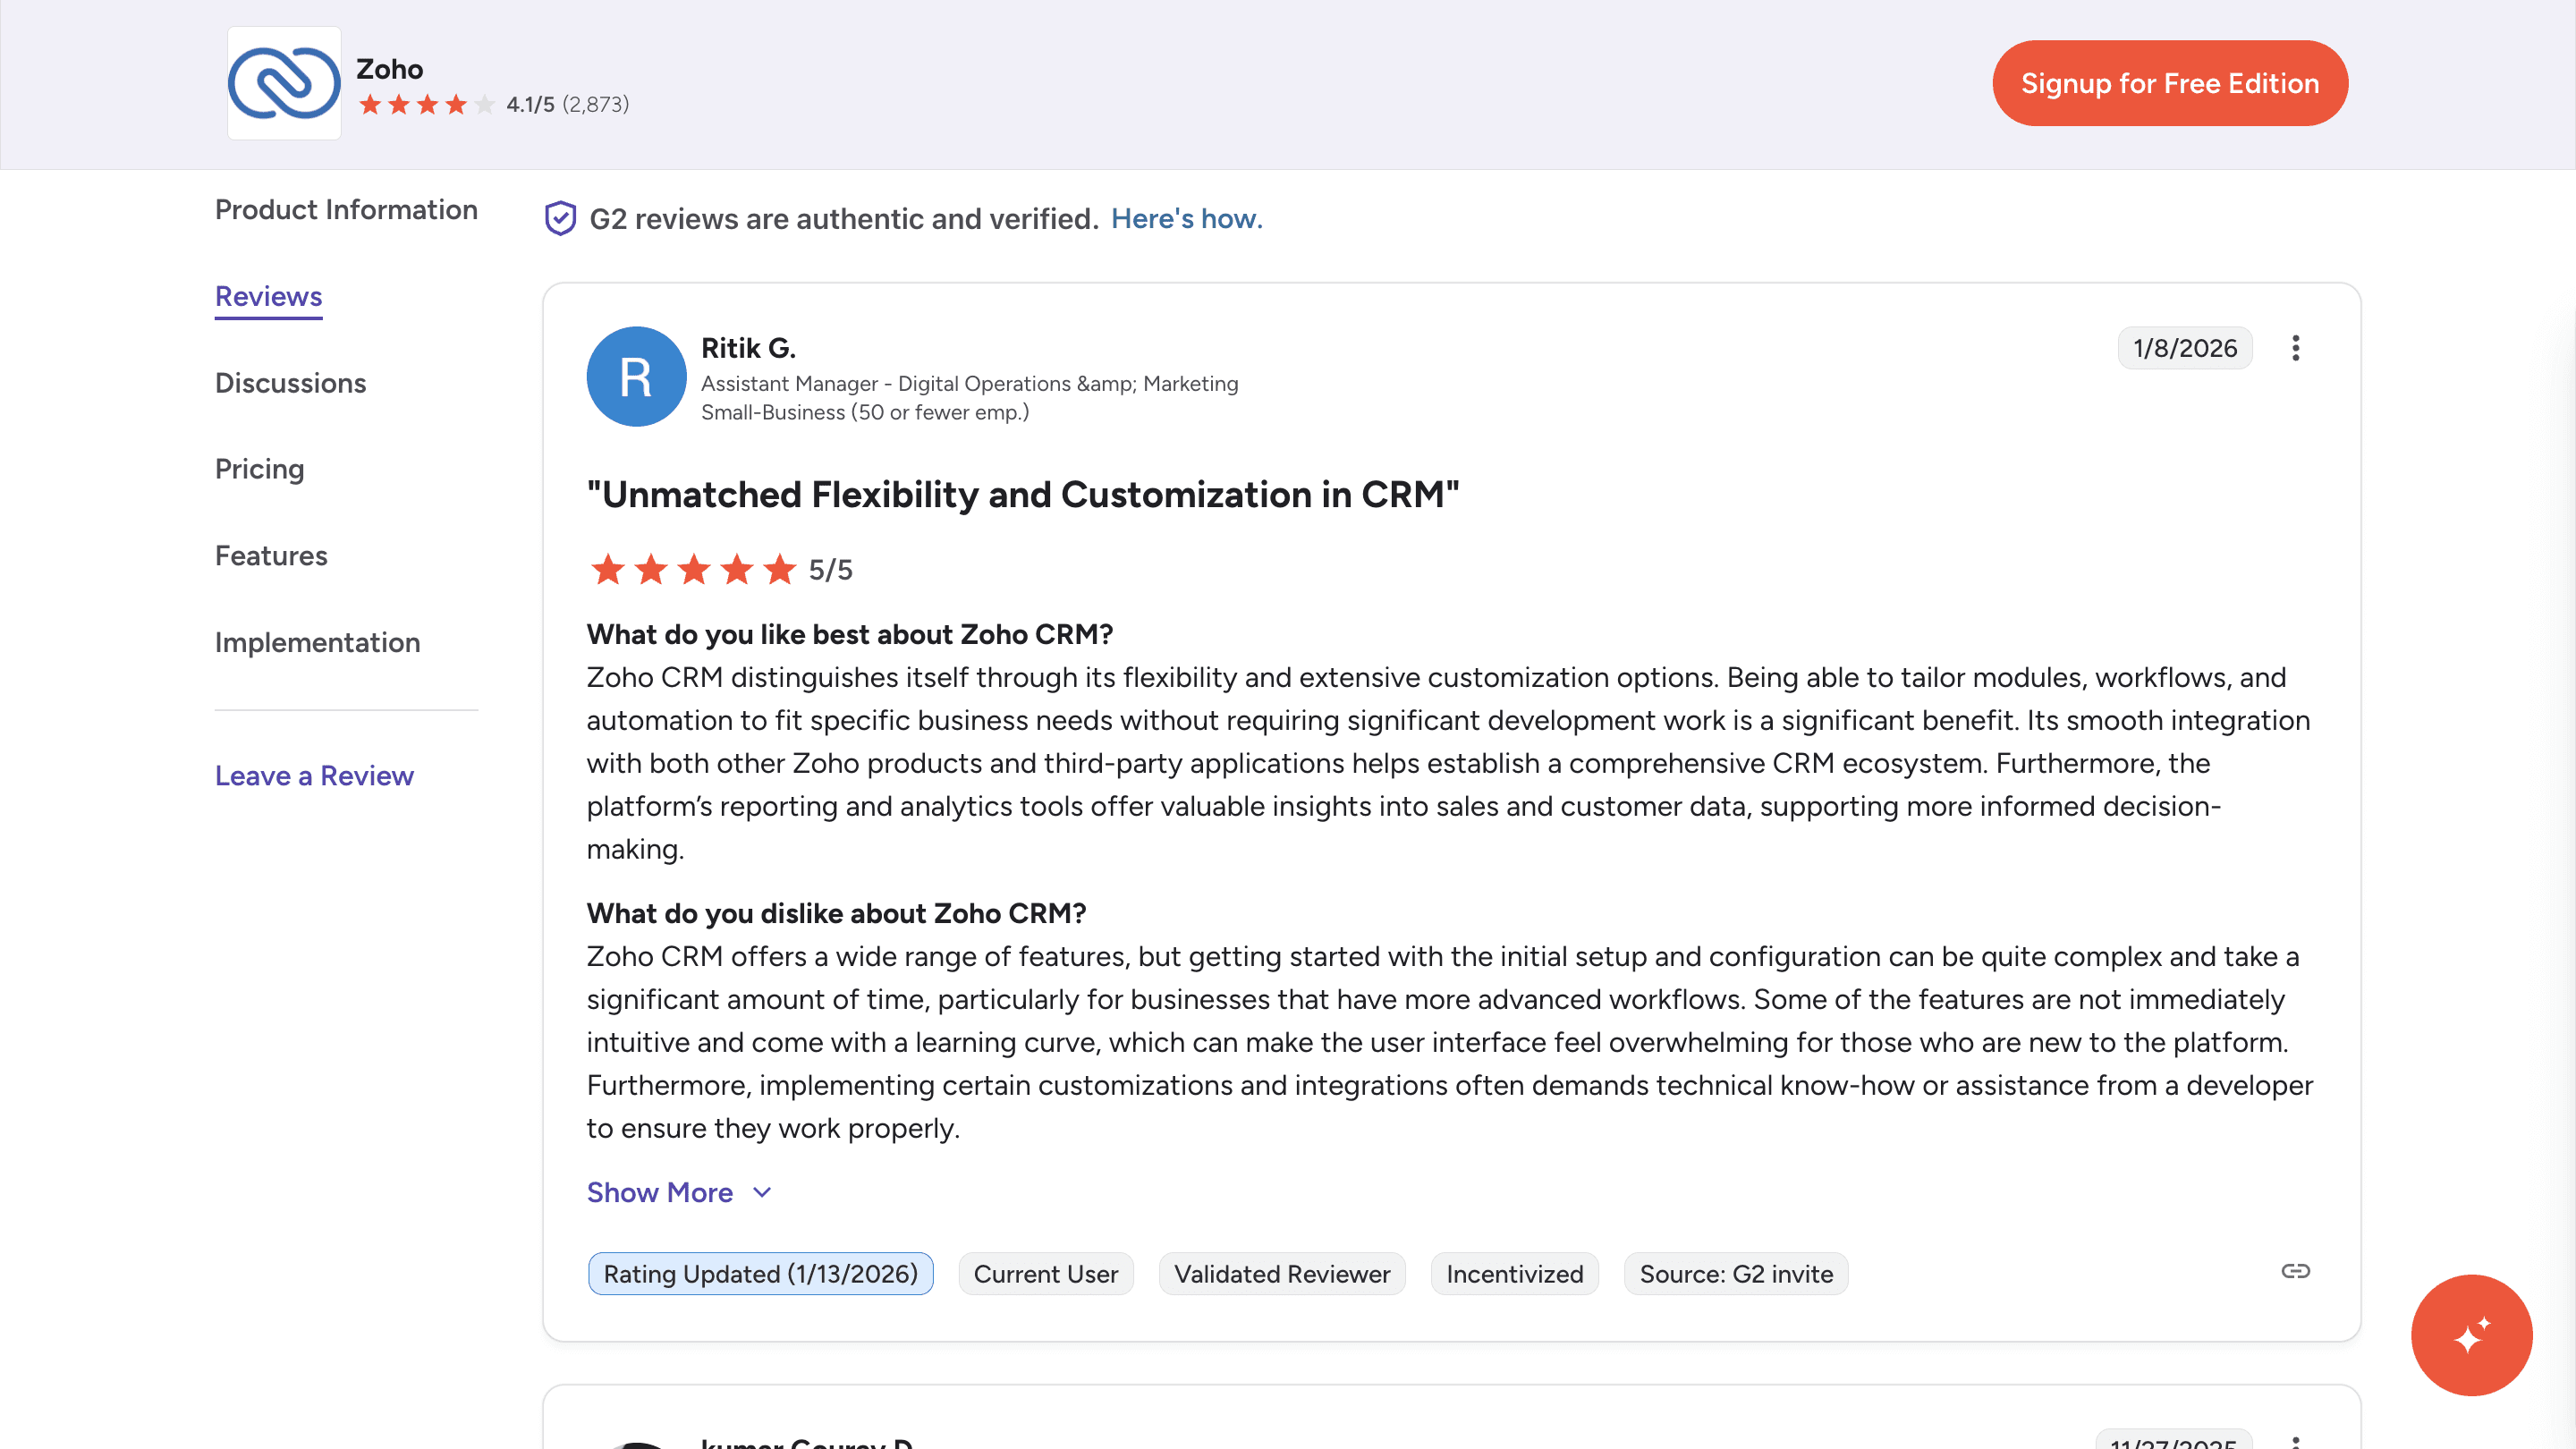Click the first red star in the 5/5 rating
This screenshot has width=2576, height=1449.
click(x=608, y=568)
